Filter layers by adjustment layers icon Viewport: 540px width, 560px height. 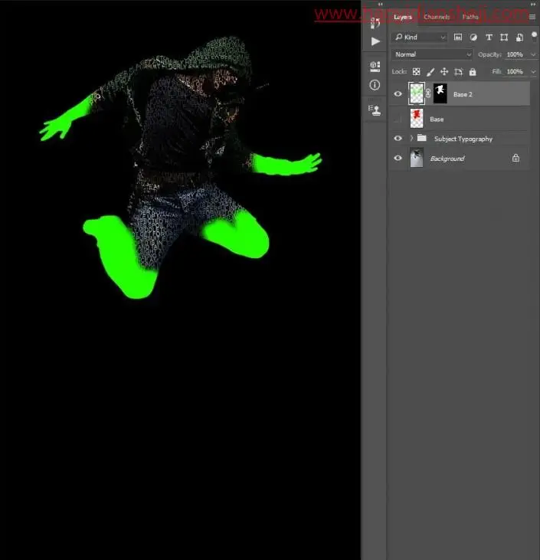tap(473, 37)
